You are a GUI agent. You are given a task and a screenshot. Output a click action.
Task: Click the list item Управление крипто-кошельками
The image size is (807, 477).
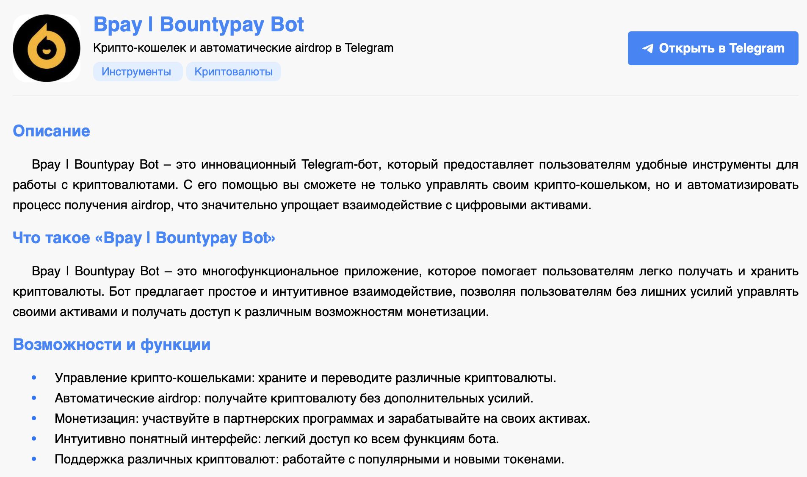click(305, 378)
